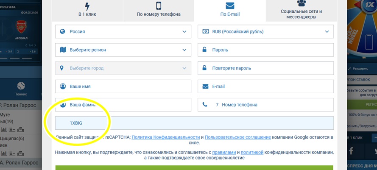Open the currency dropdown RUB (Российский рубль)
The height and width of the screenshot is (170, 377).
(265, 31)
